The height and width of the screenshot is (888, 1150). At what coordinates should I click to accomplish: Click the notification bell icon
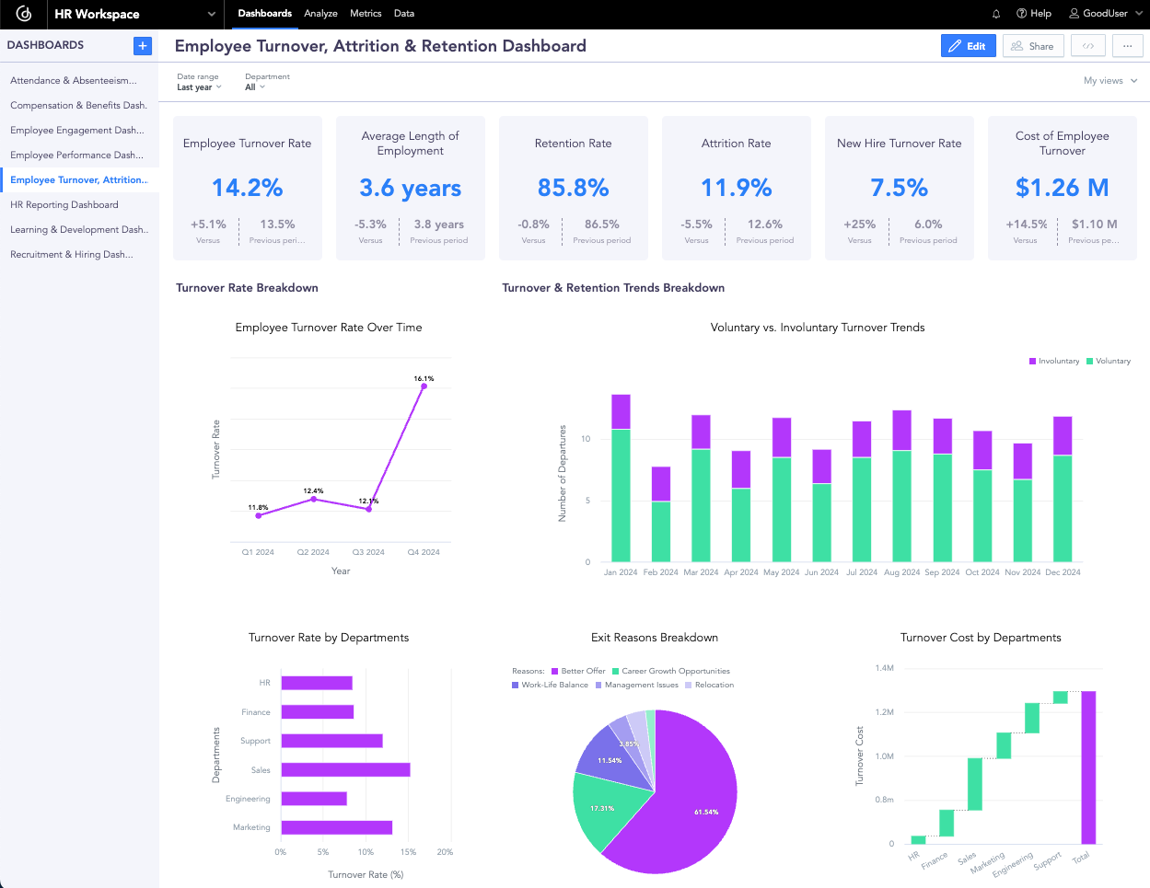994,14
